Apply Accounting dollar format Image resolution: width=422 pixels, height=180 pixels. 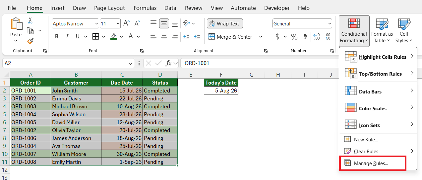[277, 37]
